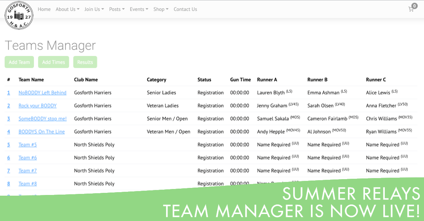Select runner Sarah Olsen

click(321, 106)
